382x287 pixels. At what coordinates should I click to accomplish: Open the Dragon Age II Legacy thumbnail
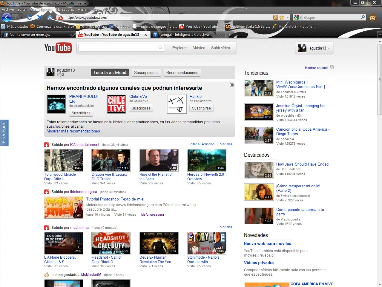[111, 160]
